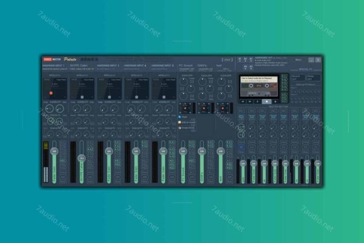Image resolution: width=364 pixels, height=243 pixels.
Task: Toggle the highlighted blue button on first master bus
Action: 241,147
